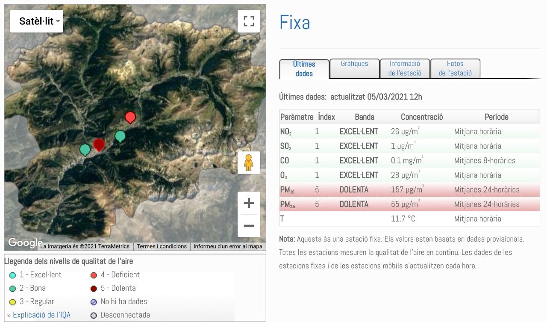This screenshot has height=322, width=547.
Task: Select the bright red station marker
Action: [x=130, y=117]
